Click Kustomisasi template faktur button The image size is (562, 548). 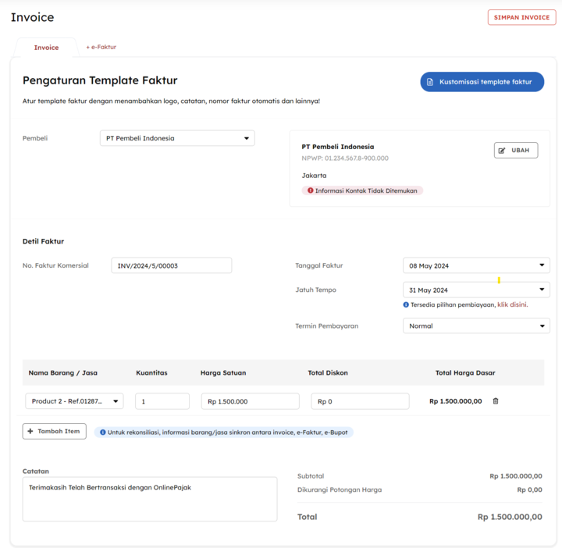click(x=482, y=82)
